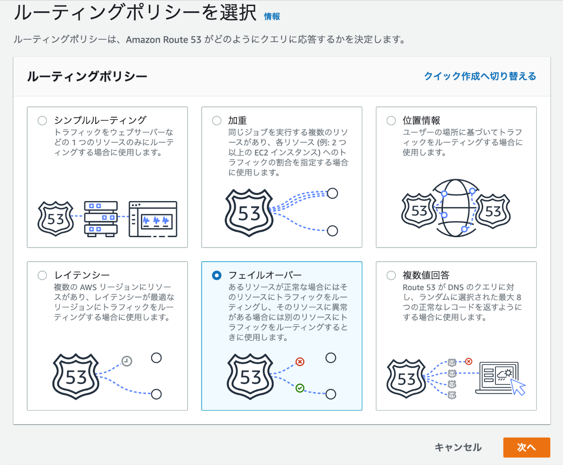
Task: Click the 位置情報 title text
Action: click(x=421, y=120)
